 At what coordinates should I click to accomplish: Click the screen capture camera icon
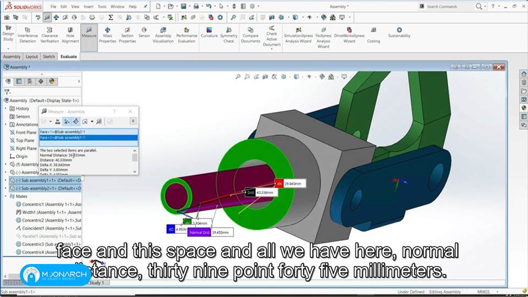(7, 17)
